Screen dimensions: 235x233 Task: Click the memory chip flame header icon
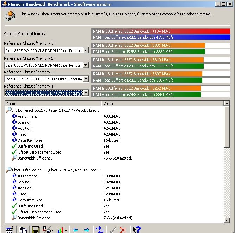click(10, 15)
